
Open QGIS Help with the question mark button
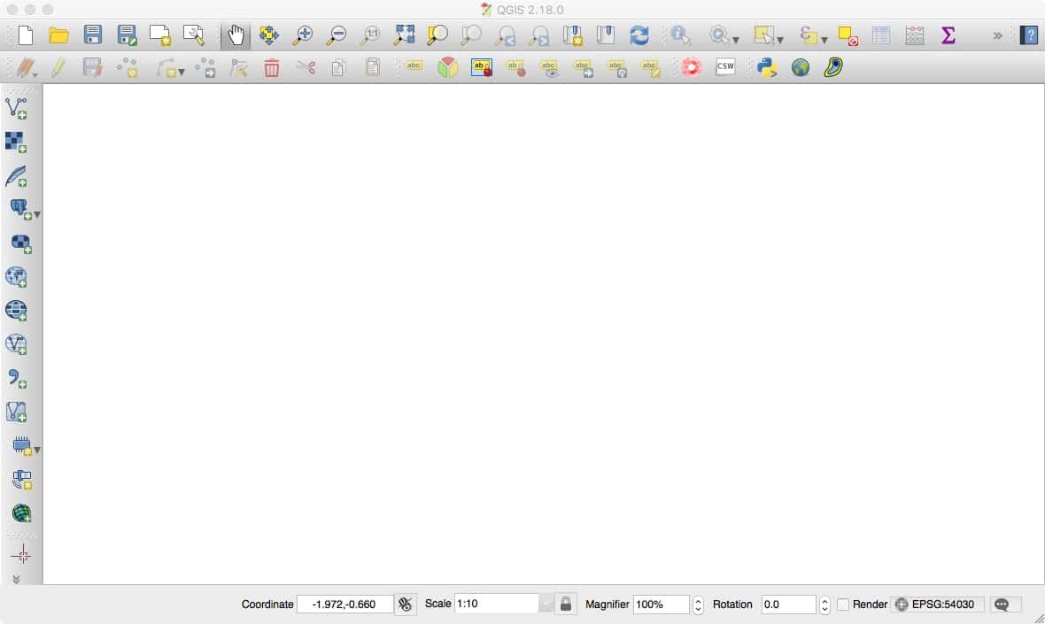tap(1030, 35)
